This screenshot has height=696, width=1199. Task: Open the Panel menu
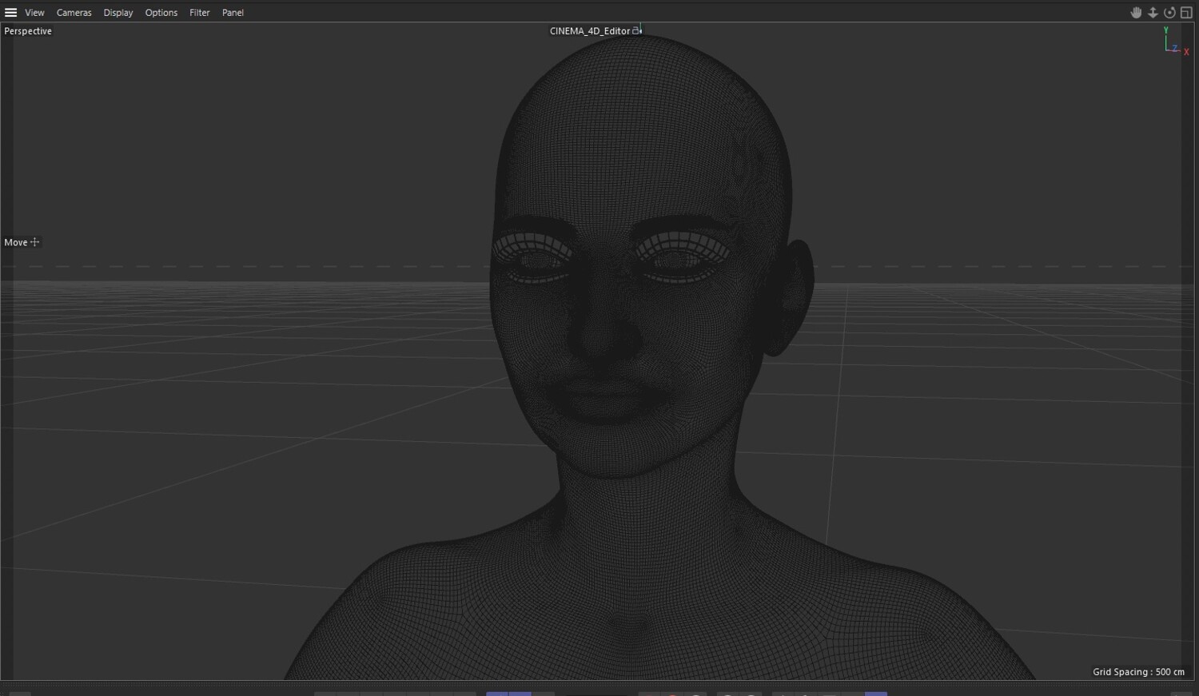click(233, 13)
